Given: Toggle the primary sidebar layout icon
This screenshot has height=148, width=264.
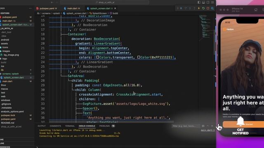Looking at the screenshot, I should (199, 2).
